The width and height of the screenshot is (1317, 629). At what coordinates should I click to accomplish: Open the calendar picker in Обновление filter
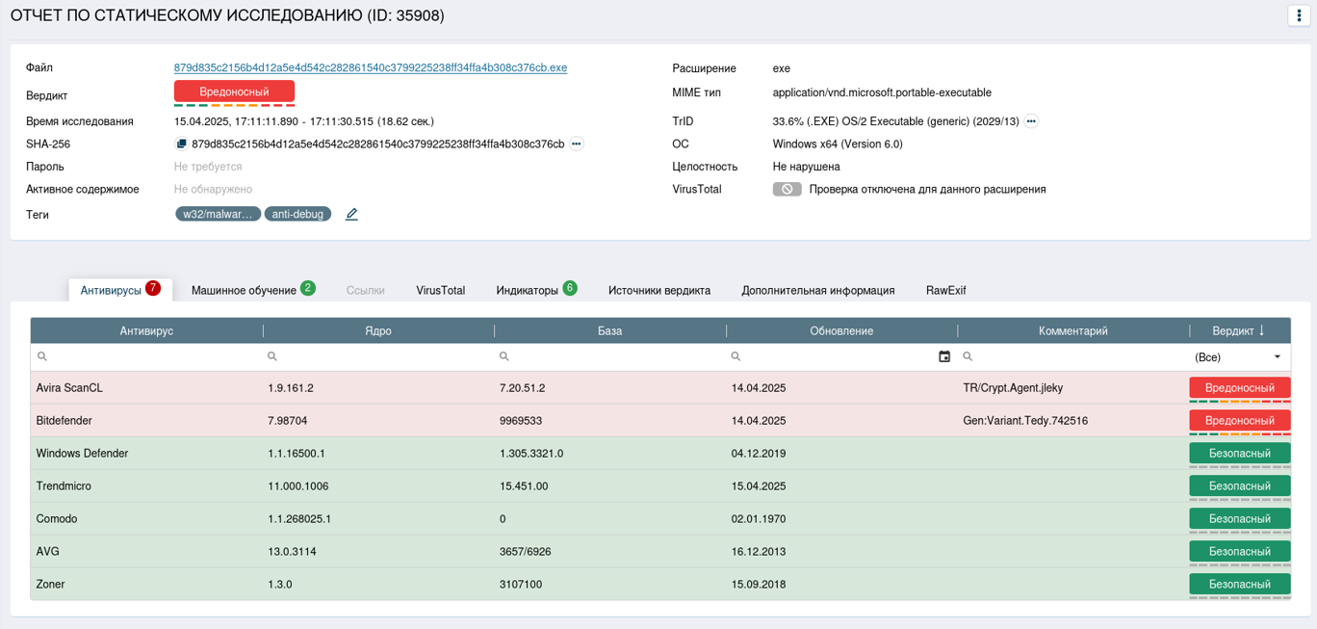(944, 356)
